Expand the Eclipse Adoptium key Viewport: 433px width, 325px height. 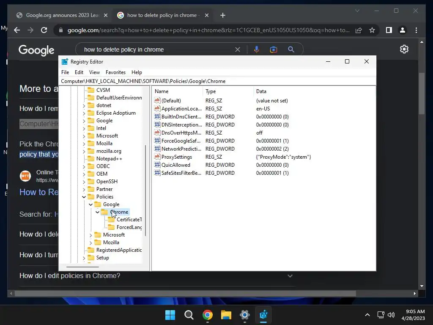[x=84, y=113]
